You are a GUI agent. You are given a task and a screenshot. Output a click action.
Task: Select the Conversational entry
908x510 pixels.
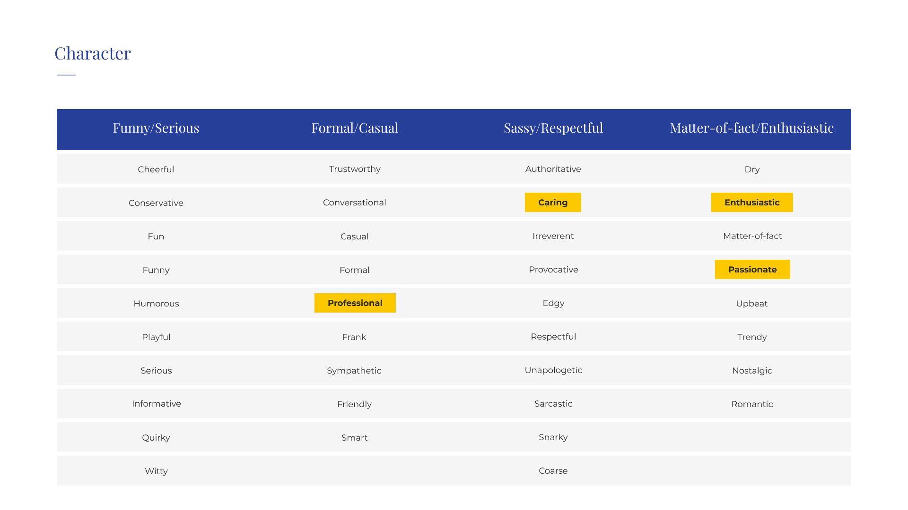pos(355,203)
